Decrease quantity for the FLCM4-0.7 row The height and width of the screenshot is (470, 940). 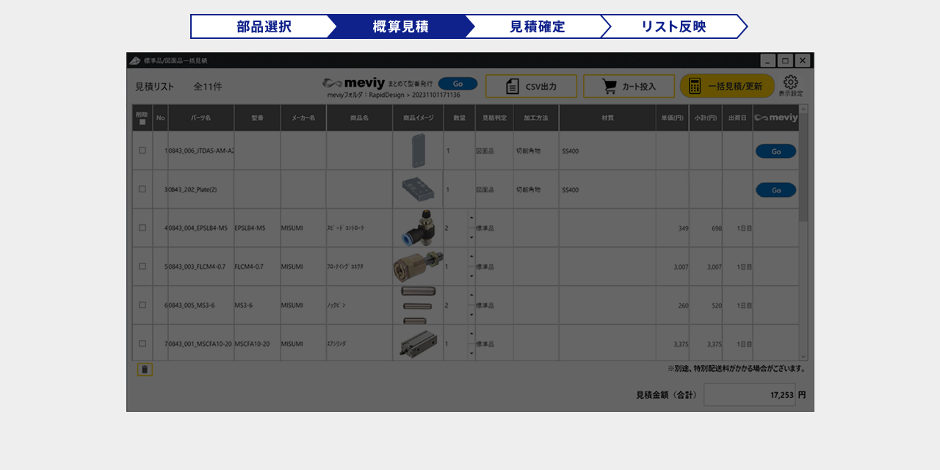pyautogui.click(x=471, y=276)
